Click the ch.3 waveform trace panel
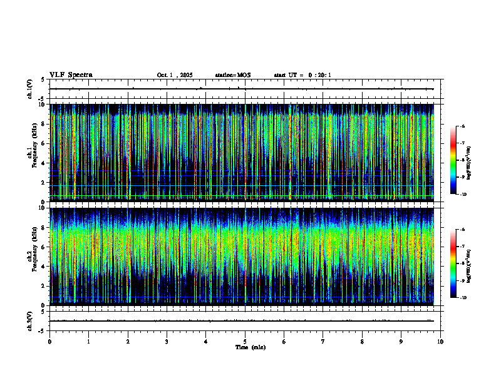 coord(245,321)
